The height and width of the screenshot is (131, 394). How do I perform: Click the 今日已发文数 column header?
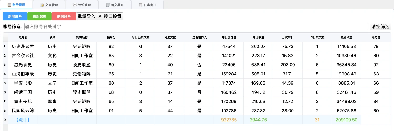point(141,37)
